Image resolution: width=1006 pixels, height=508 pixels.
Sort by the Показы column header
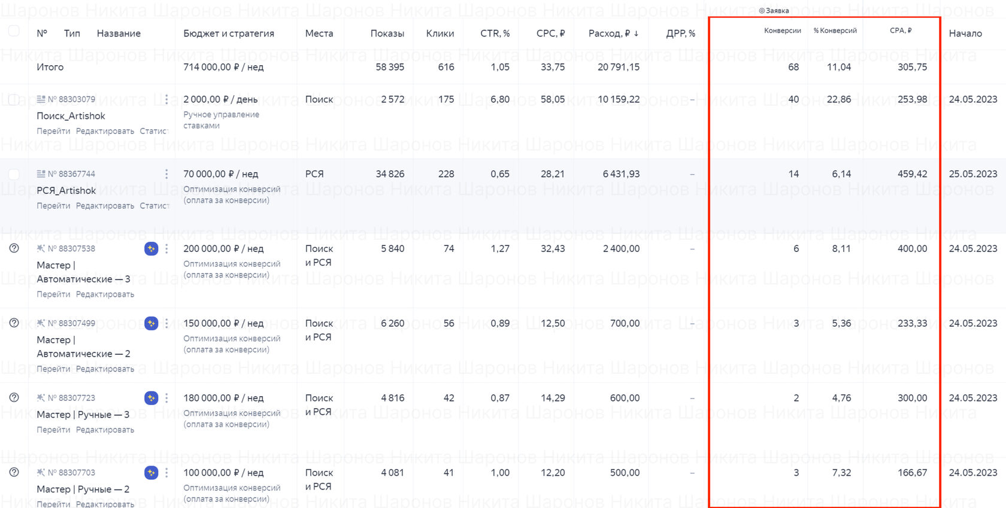tap(387, 34)
